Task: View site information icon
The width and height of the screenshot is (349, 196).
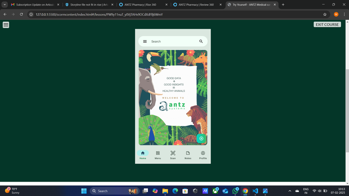Action: point(31,14)
